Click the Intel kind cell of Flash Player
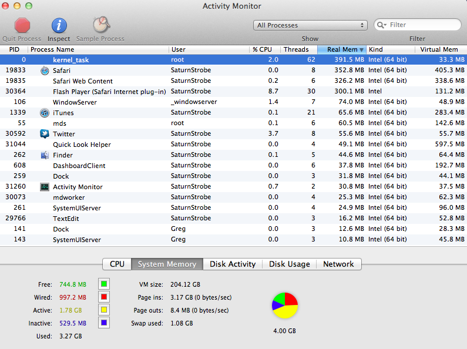 [x=375, y=92]
